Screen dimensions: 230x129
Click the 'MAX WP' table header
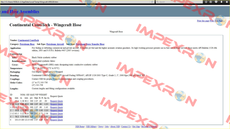coord(34,95)
